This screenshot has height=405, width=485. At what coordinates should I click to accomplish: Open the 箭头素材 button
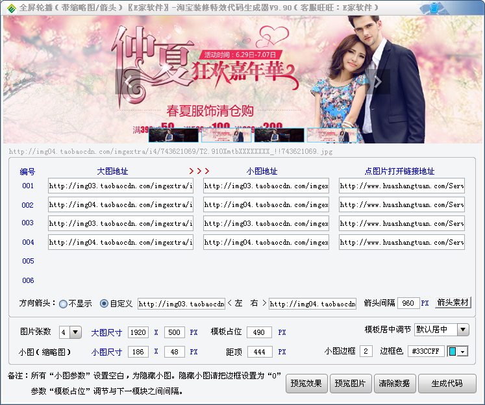[x=453, y=302]
